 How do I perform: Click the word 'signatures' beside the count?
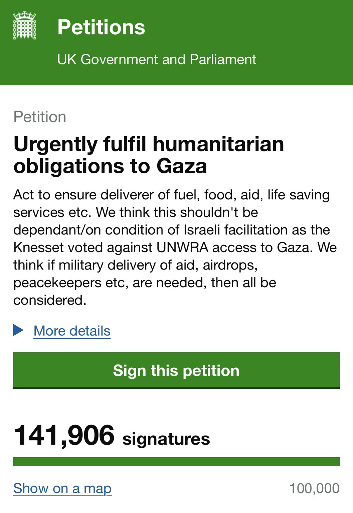coord(166,439)
